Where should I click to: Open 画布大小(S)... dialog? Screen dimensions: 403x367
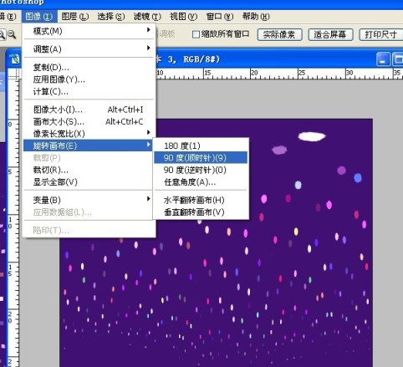89,121
